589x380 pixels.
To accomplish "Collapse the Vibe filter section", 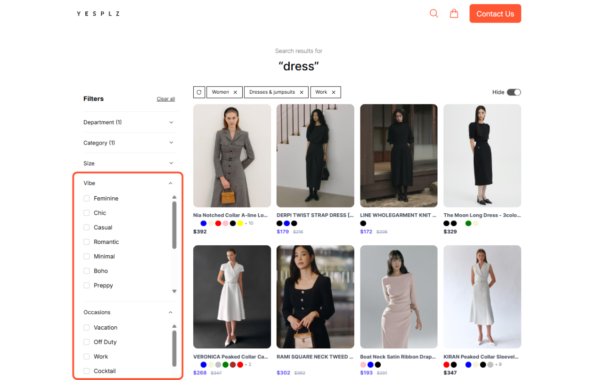I will pyautogui.click(x=170, y=183).
